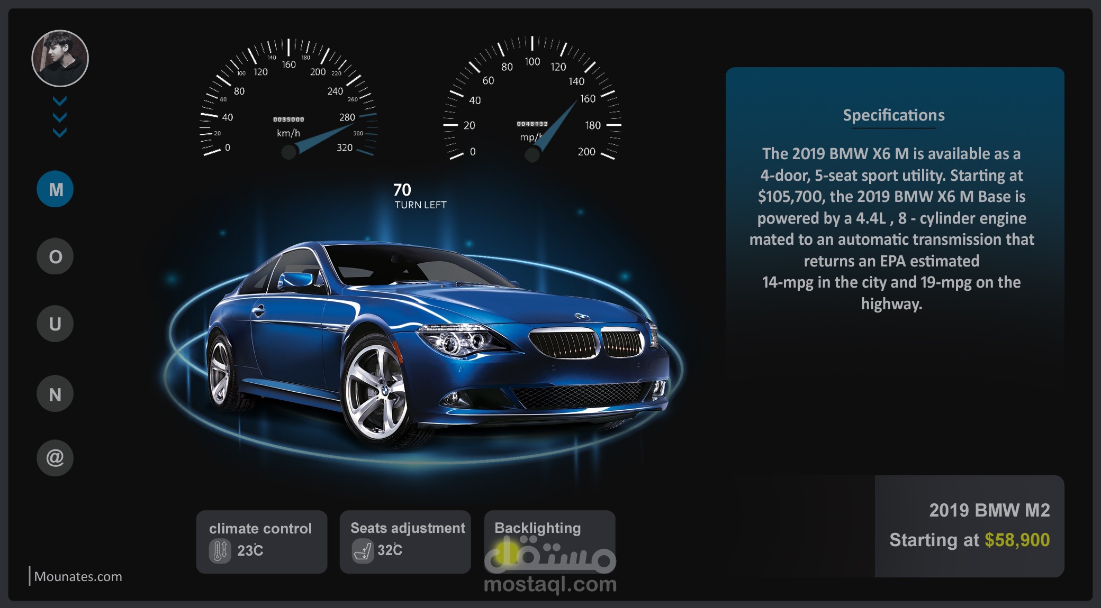Click the thermometer icon in climate control

click(x=221, y=550)
